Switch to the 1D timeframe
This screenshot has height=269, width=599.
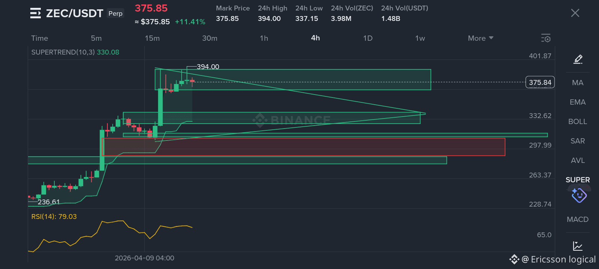[x=368, y=38]
